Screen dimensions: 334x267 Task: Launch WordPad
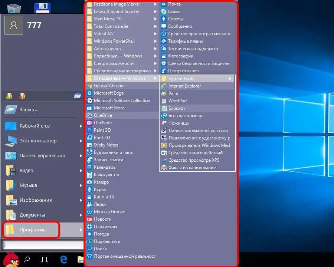point(197,101)
